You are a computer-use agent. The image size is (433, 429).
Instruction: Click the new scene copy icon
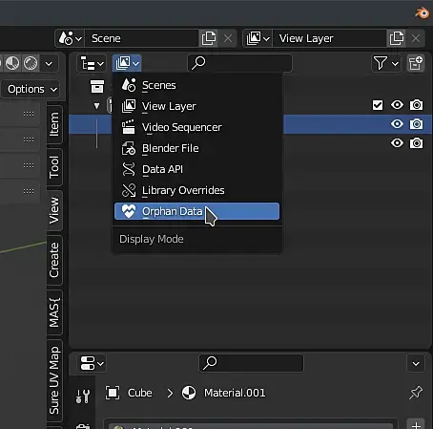point(209,38)
